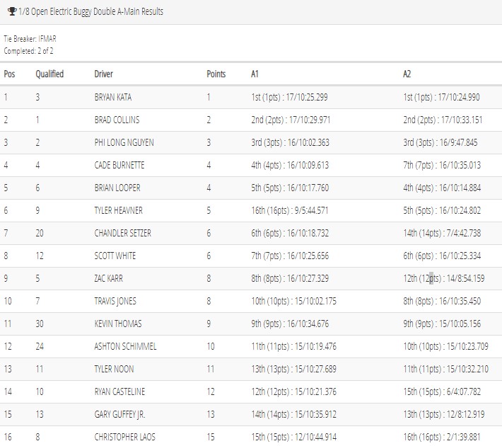Select driver name BRYAN KATA

pyautogui.click(x=113, y=97)
